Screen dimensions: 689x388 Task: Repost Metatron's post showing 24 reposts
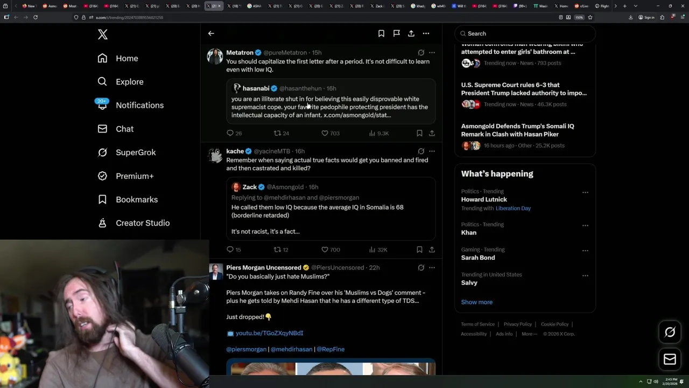pyautogui.click(x=282, y=133)
